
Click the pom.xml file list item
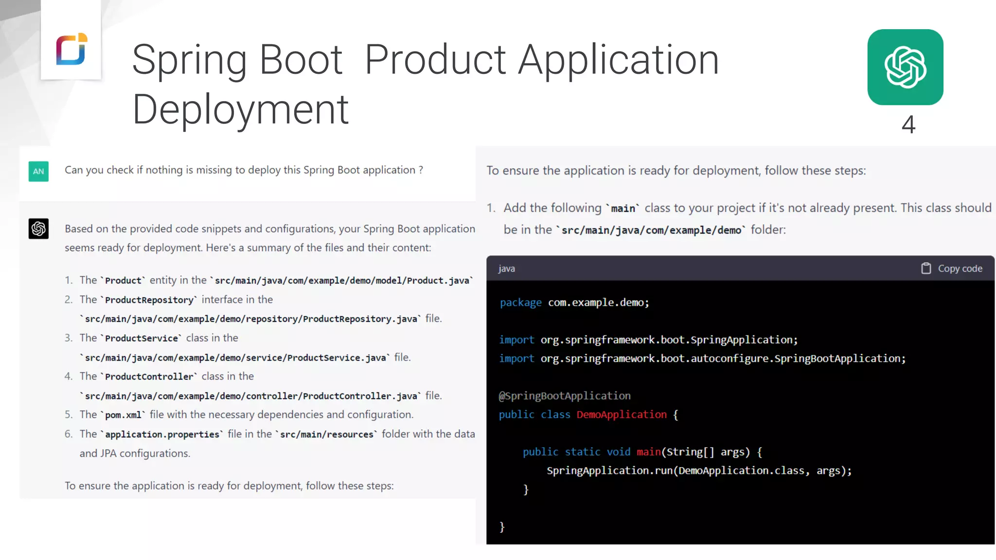[246, 415]
